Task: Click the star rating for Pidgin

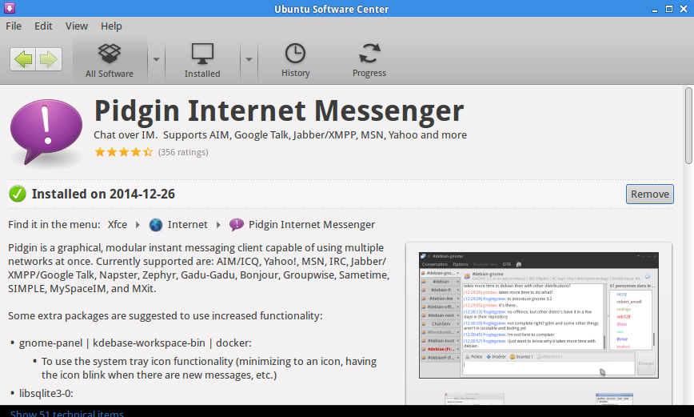Action: pos(123,152)
